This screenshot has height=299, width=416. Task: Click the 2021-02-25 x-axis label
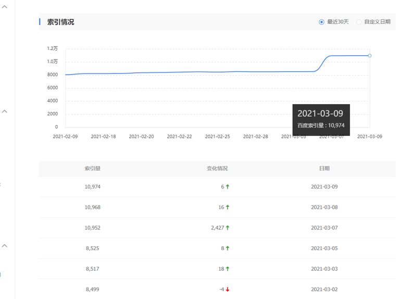click(218, 136)
